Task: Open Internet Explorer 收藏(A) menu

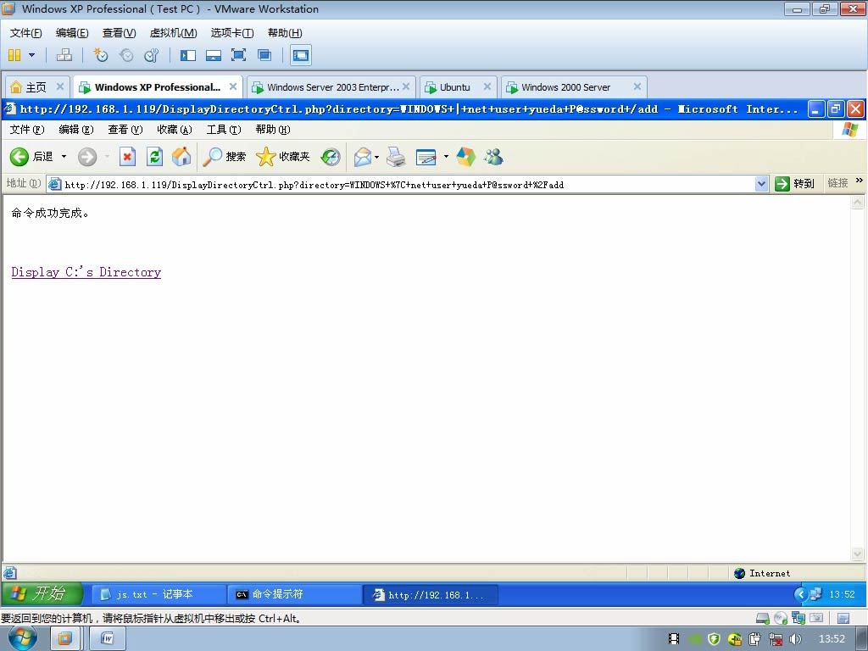Action: coord(175,130)
